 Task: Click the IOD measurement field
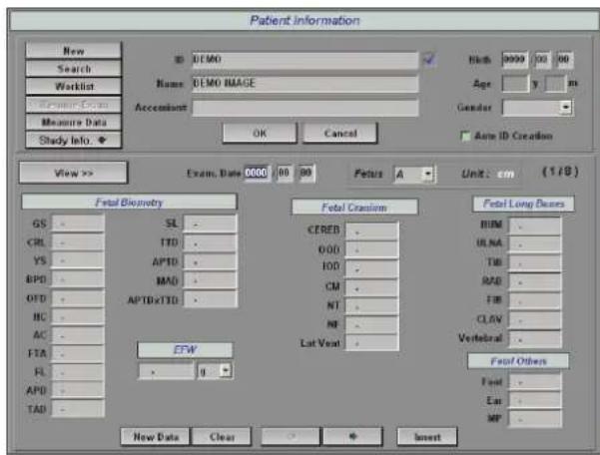(x=372, y=268)
